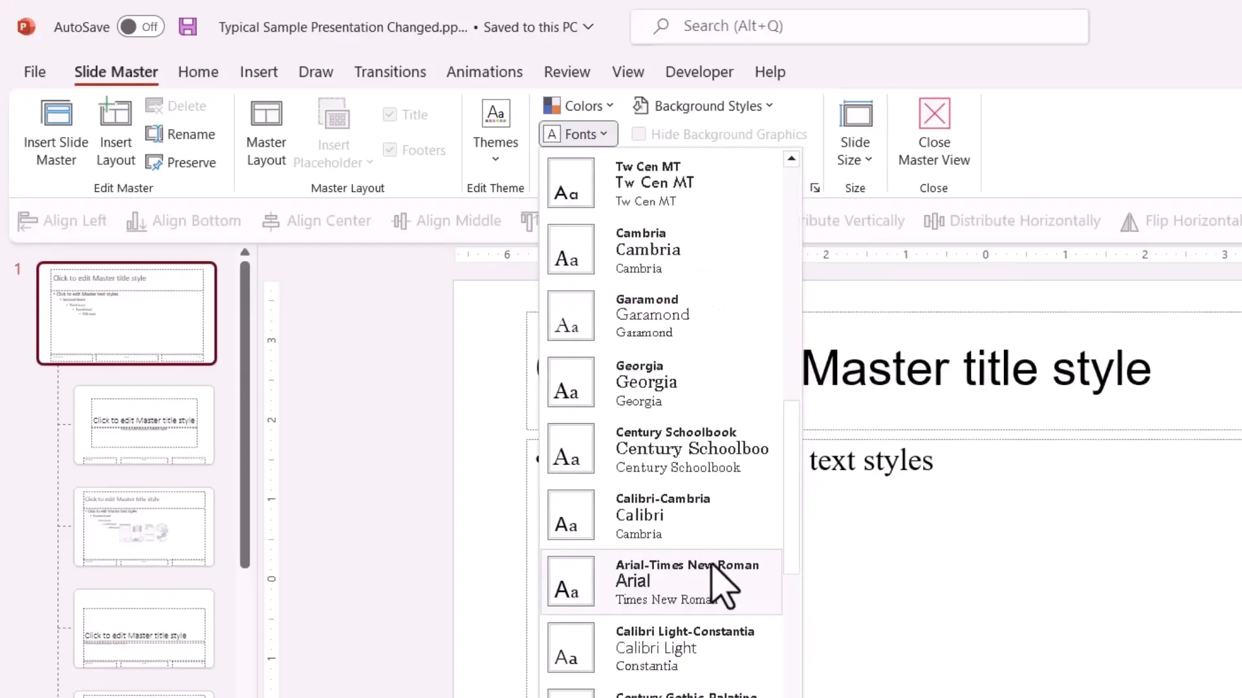Switch to the Animations tab
The height and width of the screenshot is (698, 1242).
(x=485, y=72)
